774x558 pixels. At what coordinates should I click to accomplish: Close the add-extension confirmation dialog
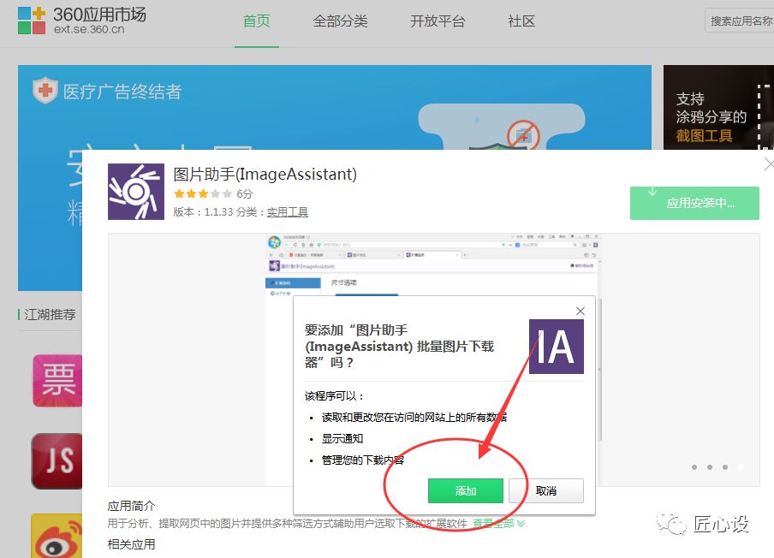pyautogui.click(x=580, y=311)
